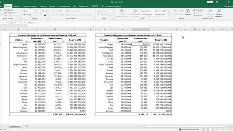The height and width of the screenshot is (131, 233).
Task: Decrease font size with the smaller A icon
Action: coord(47,11)
